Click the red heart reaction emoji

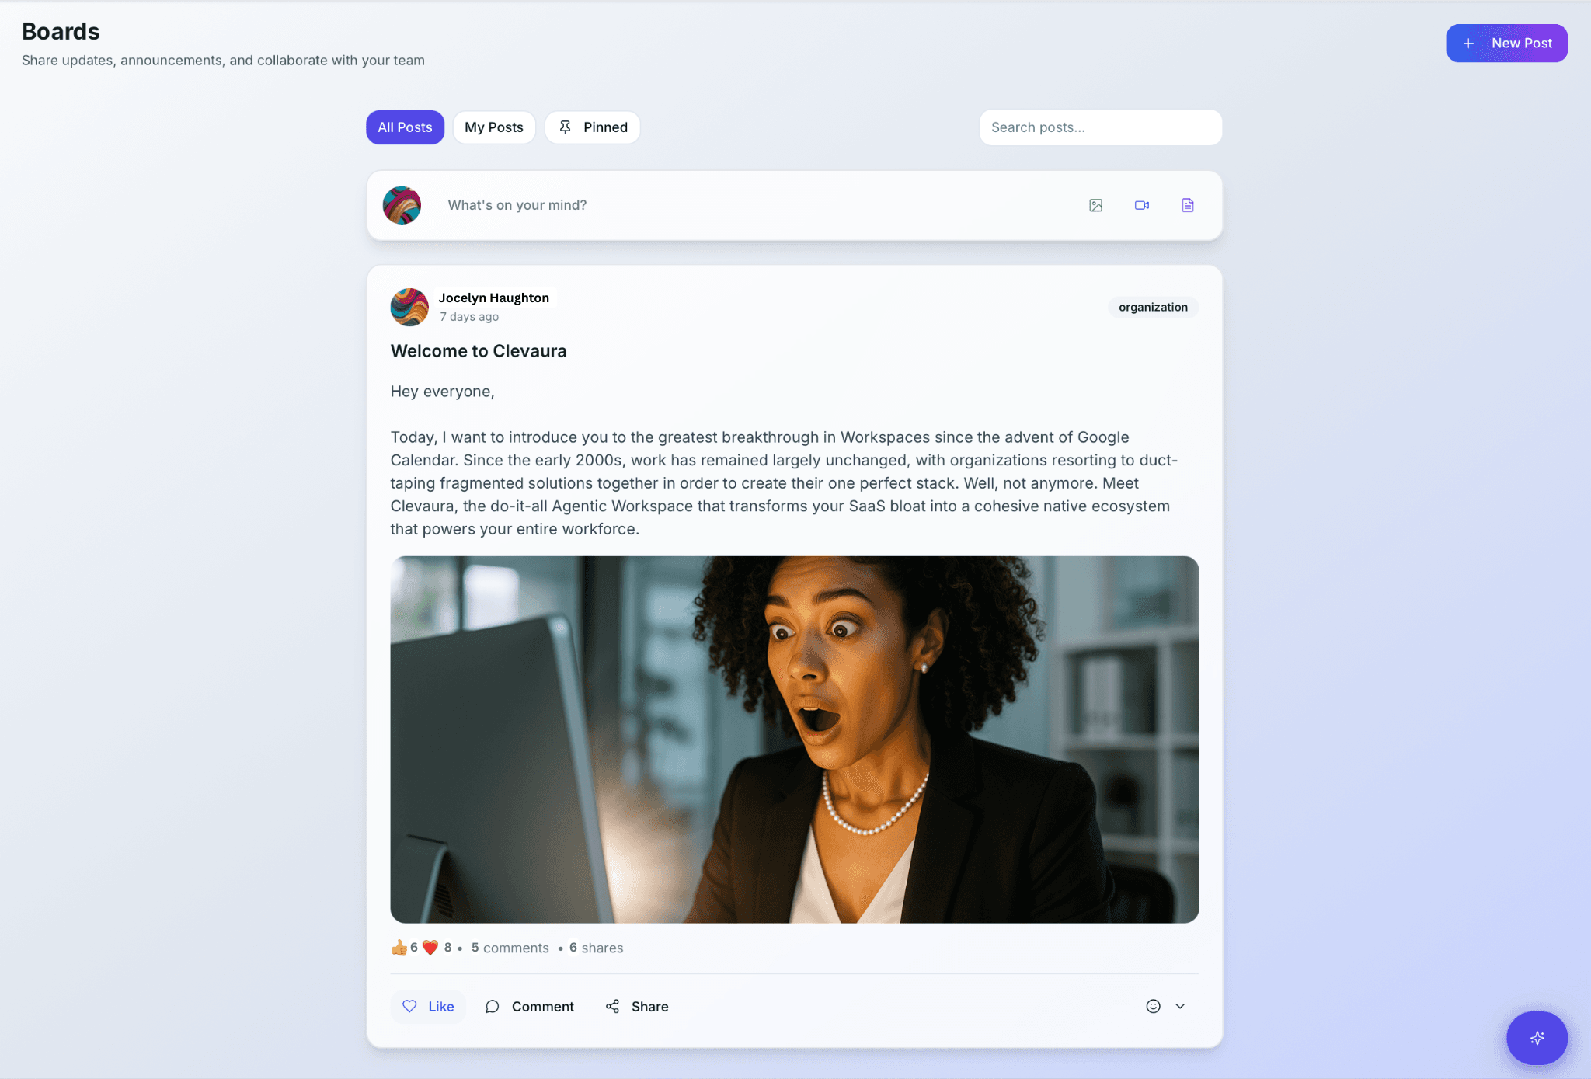click(x=430, y=948)
